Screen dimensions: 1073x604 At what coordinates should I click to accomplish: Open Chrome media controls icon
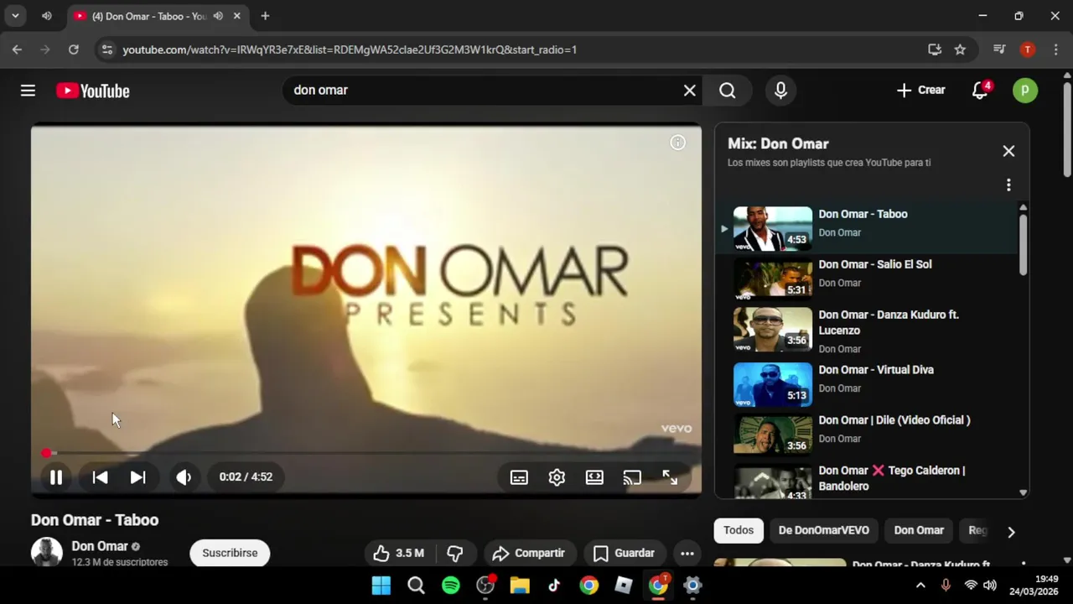click(998, 49)
